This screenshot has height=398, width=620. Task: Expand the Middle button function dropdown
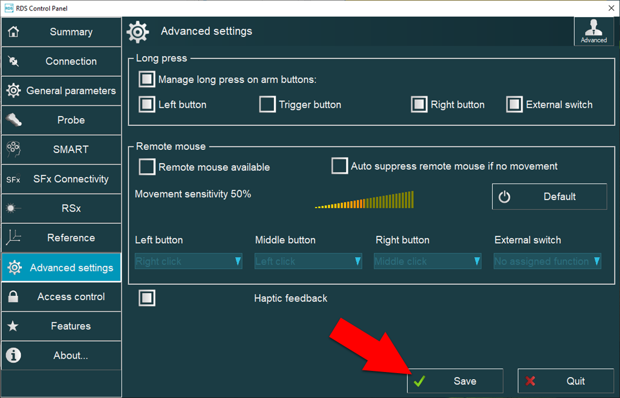[x=308, y=261]
